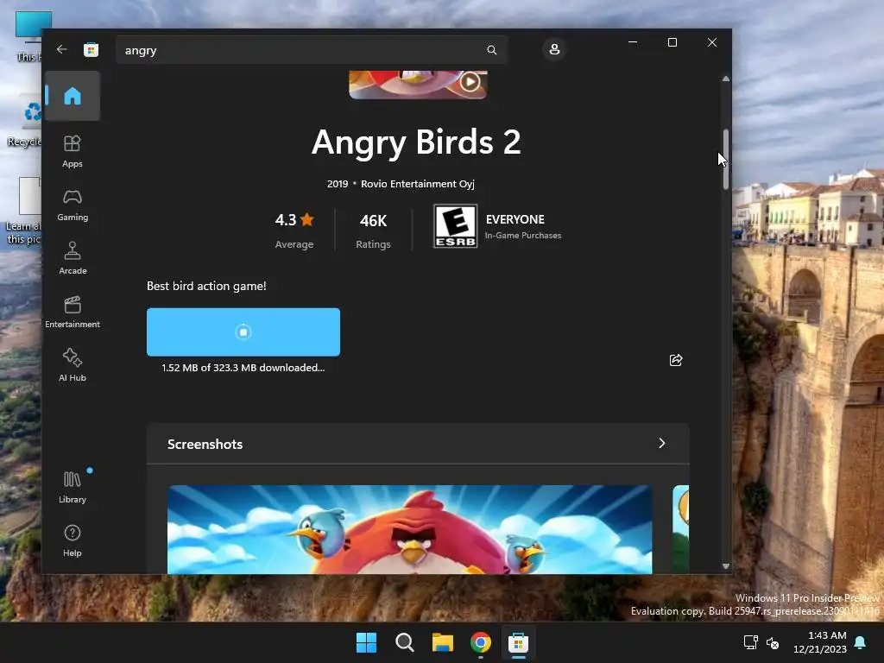Select the Recycle Bin desktop icon

coord(25,121)
